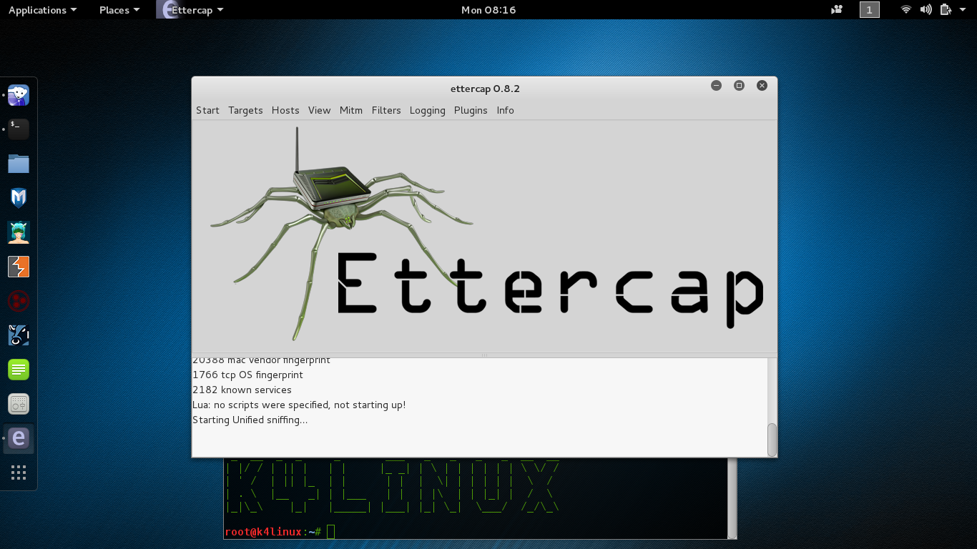Expand the Applications menu

[x=42, y=10]
